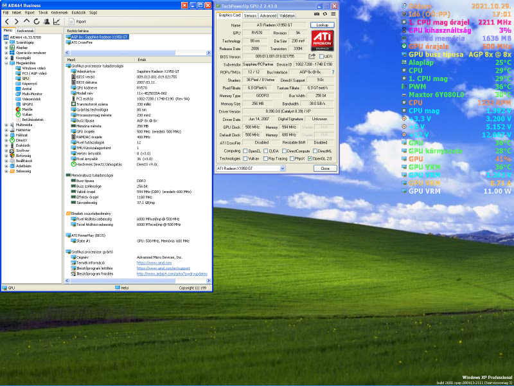This screenshot has height=386, width=514.
Task: Expand the Sebesség tree node
Action: coord(6,171)
